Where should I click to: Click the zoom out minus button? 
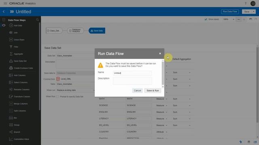click(238, 19)
